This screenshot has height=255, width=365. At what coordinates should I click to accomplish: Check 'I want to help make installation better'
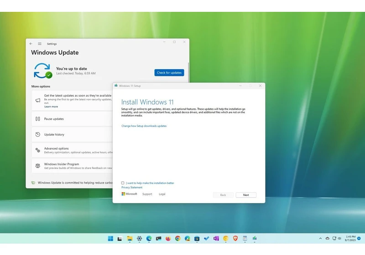click(x=123, y=183)
